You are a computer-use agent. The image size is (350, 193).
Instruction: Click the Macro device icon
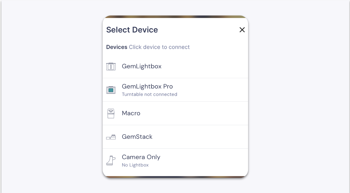pos(111,113)
